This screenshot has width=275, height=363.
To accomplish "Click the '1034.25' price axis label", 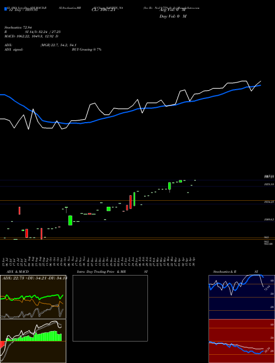I will (x=269, y=202).
